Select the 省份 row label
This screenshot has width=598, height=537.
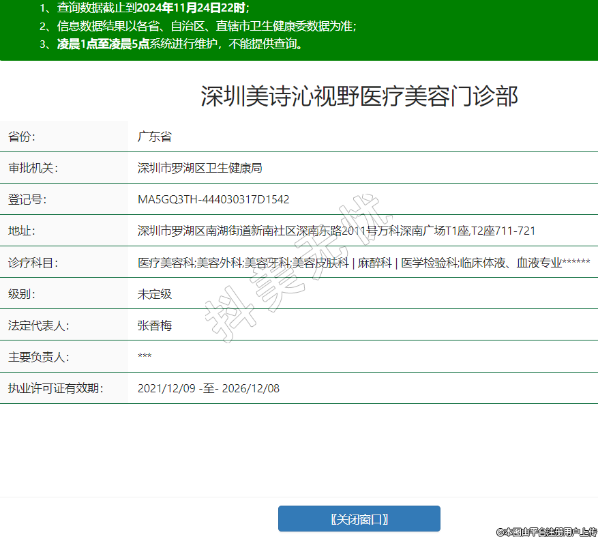pyautogui.click(x=21, y=136)
